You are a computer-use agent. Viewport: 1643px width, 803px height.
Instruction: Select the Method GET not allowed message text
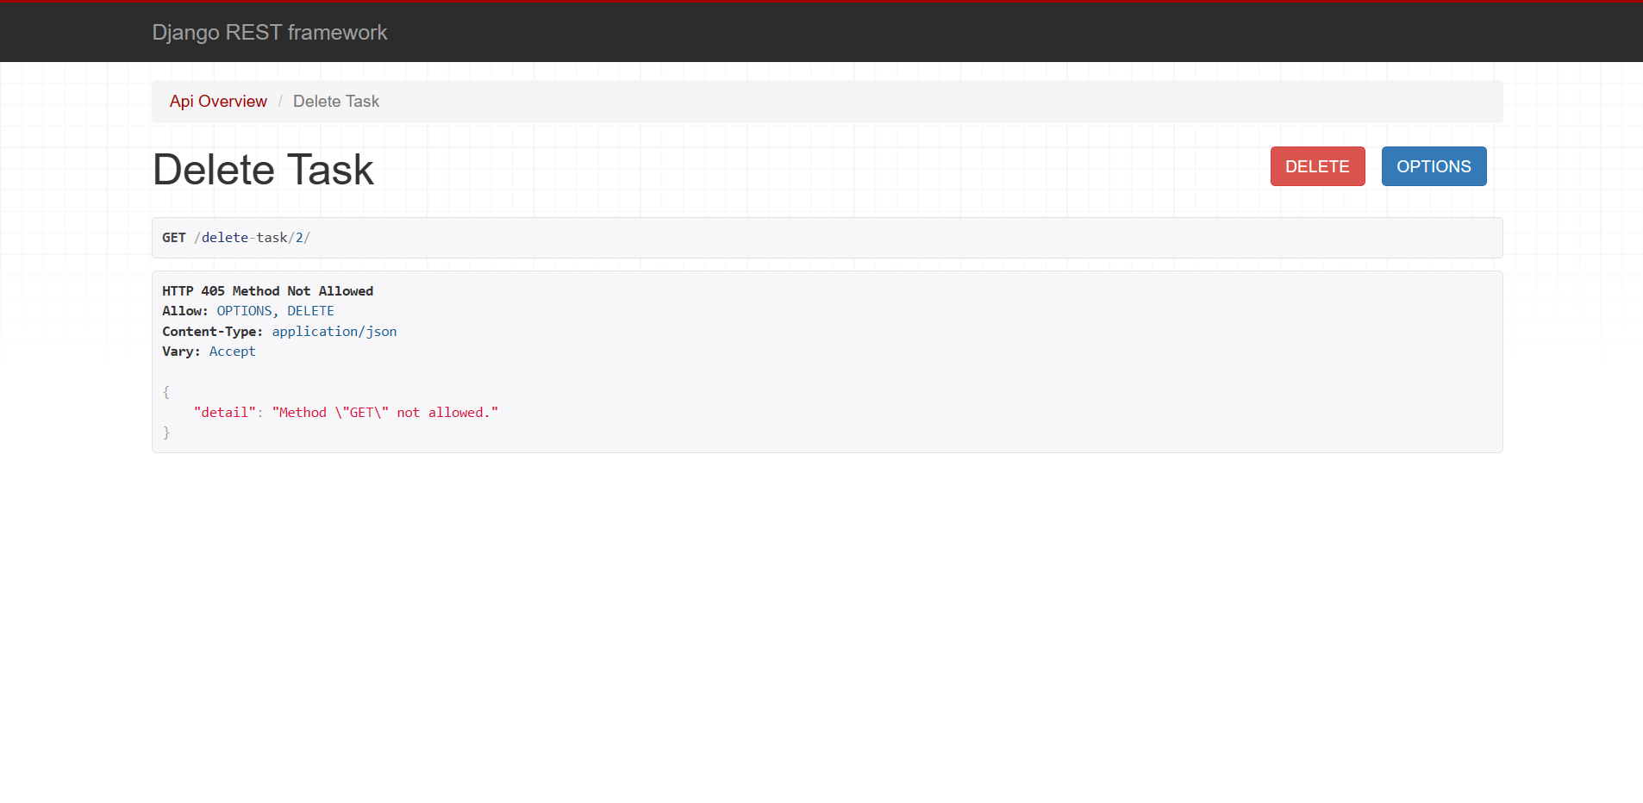point(385,412)
